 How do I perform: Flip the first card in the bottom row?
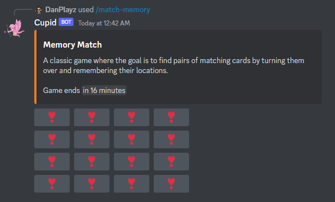[52, 184]
